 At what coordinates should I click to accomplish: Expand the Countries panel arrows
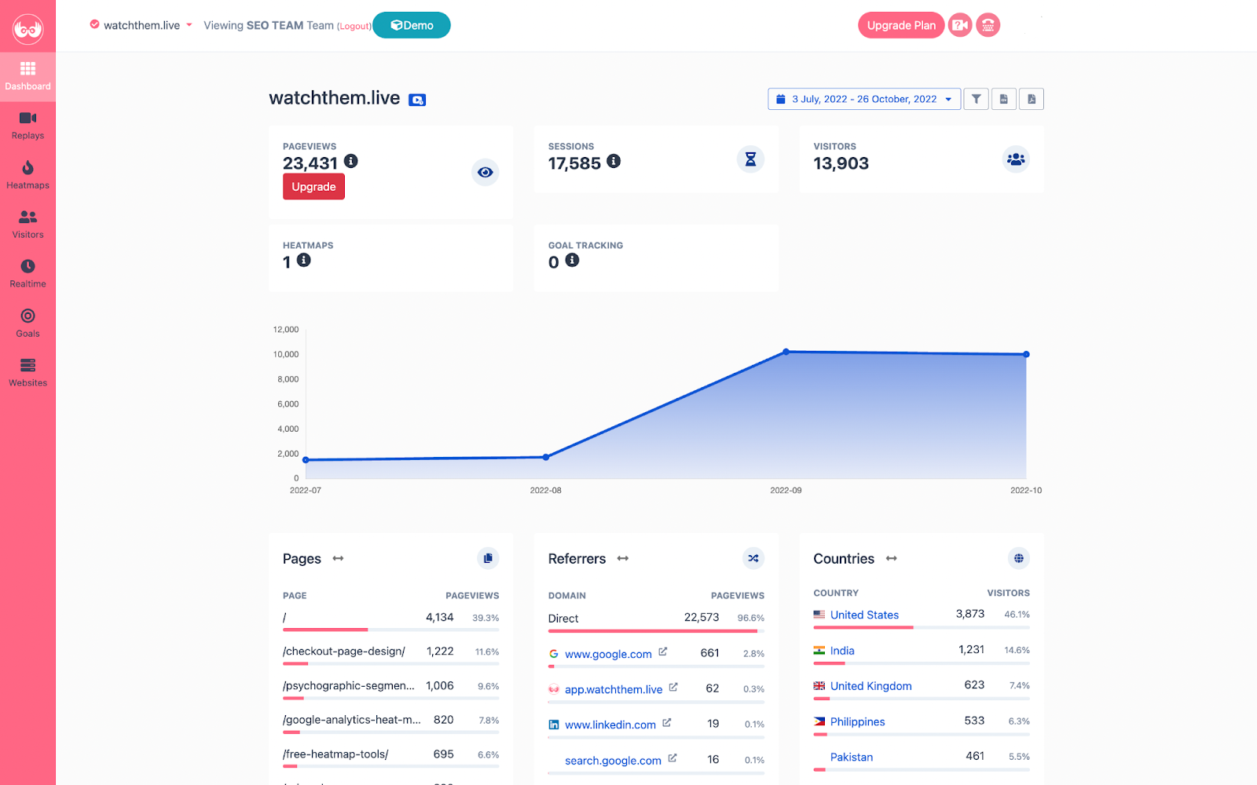[x=891, y=558]
